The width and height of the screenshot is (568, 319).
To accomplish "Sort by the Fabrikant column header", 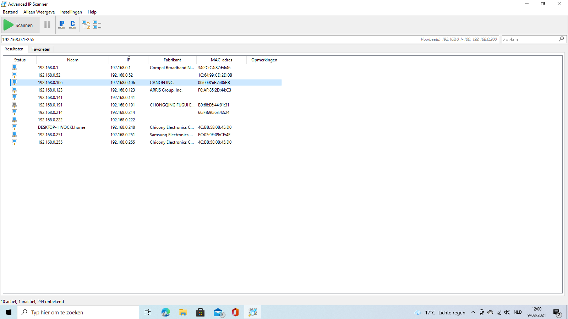I will click(172, 60).
